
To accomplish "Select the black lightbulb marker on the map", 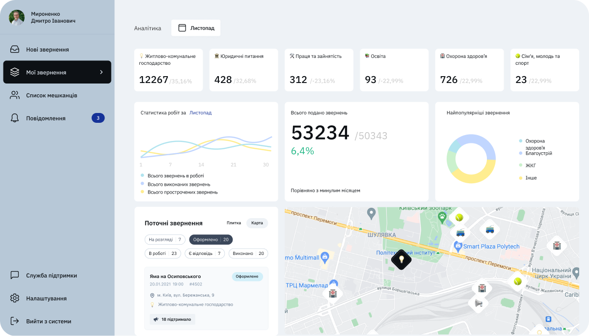I will pos(401,259).
